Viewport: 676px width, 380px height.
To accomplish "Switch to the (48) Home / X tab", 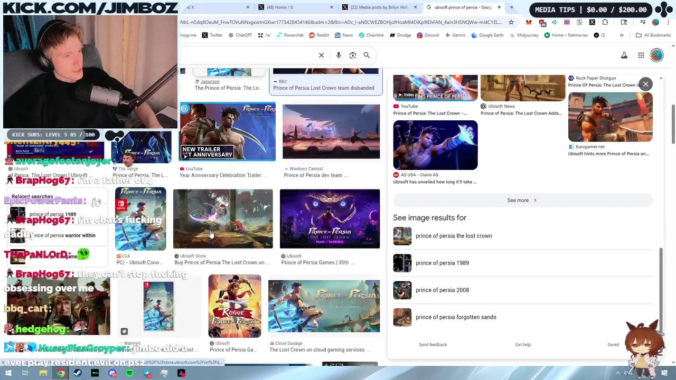I will click(296, 7).
